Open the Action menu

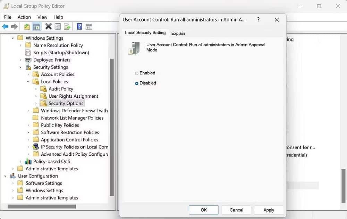click(x=24, y=17)
